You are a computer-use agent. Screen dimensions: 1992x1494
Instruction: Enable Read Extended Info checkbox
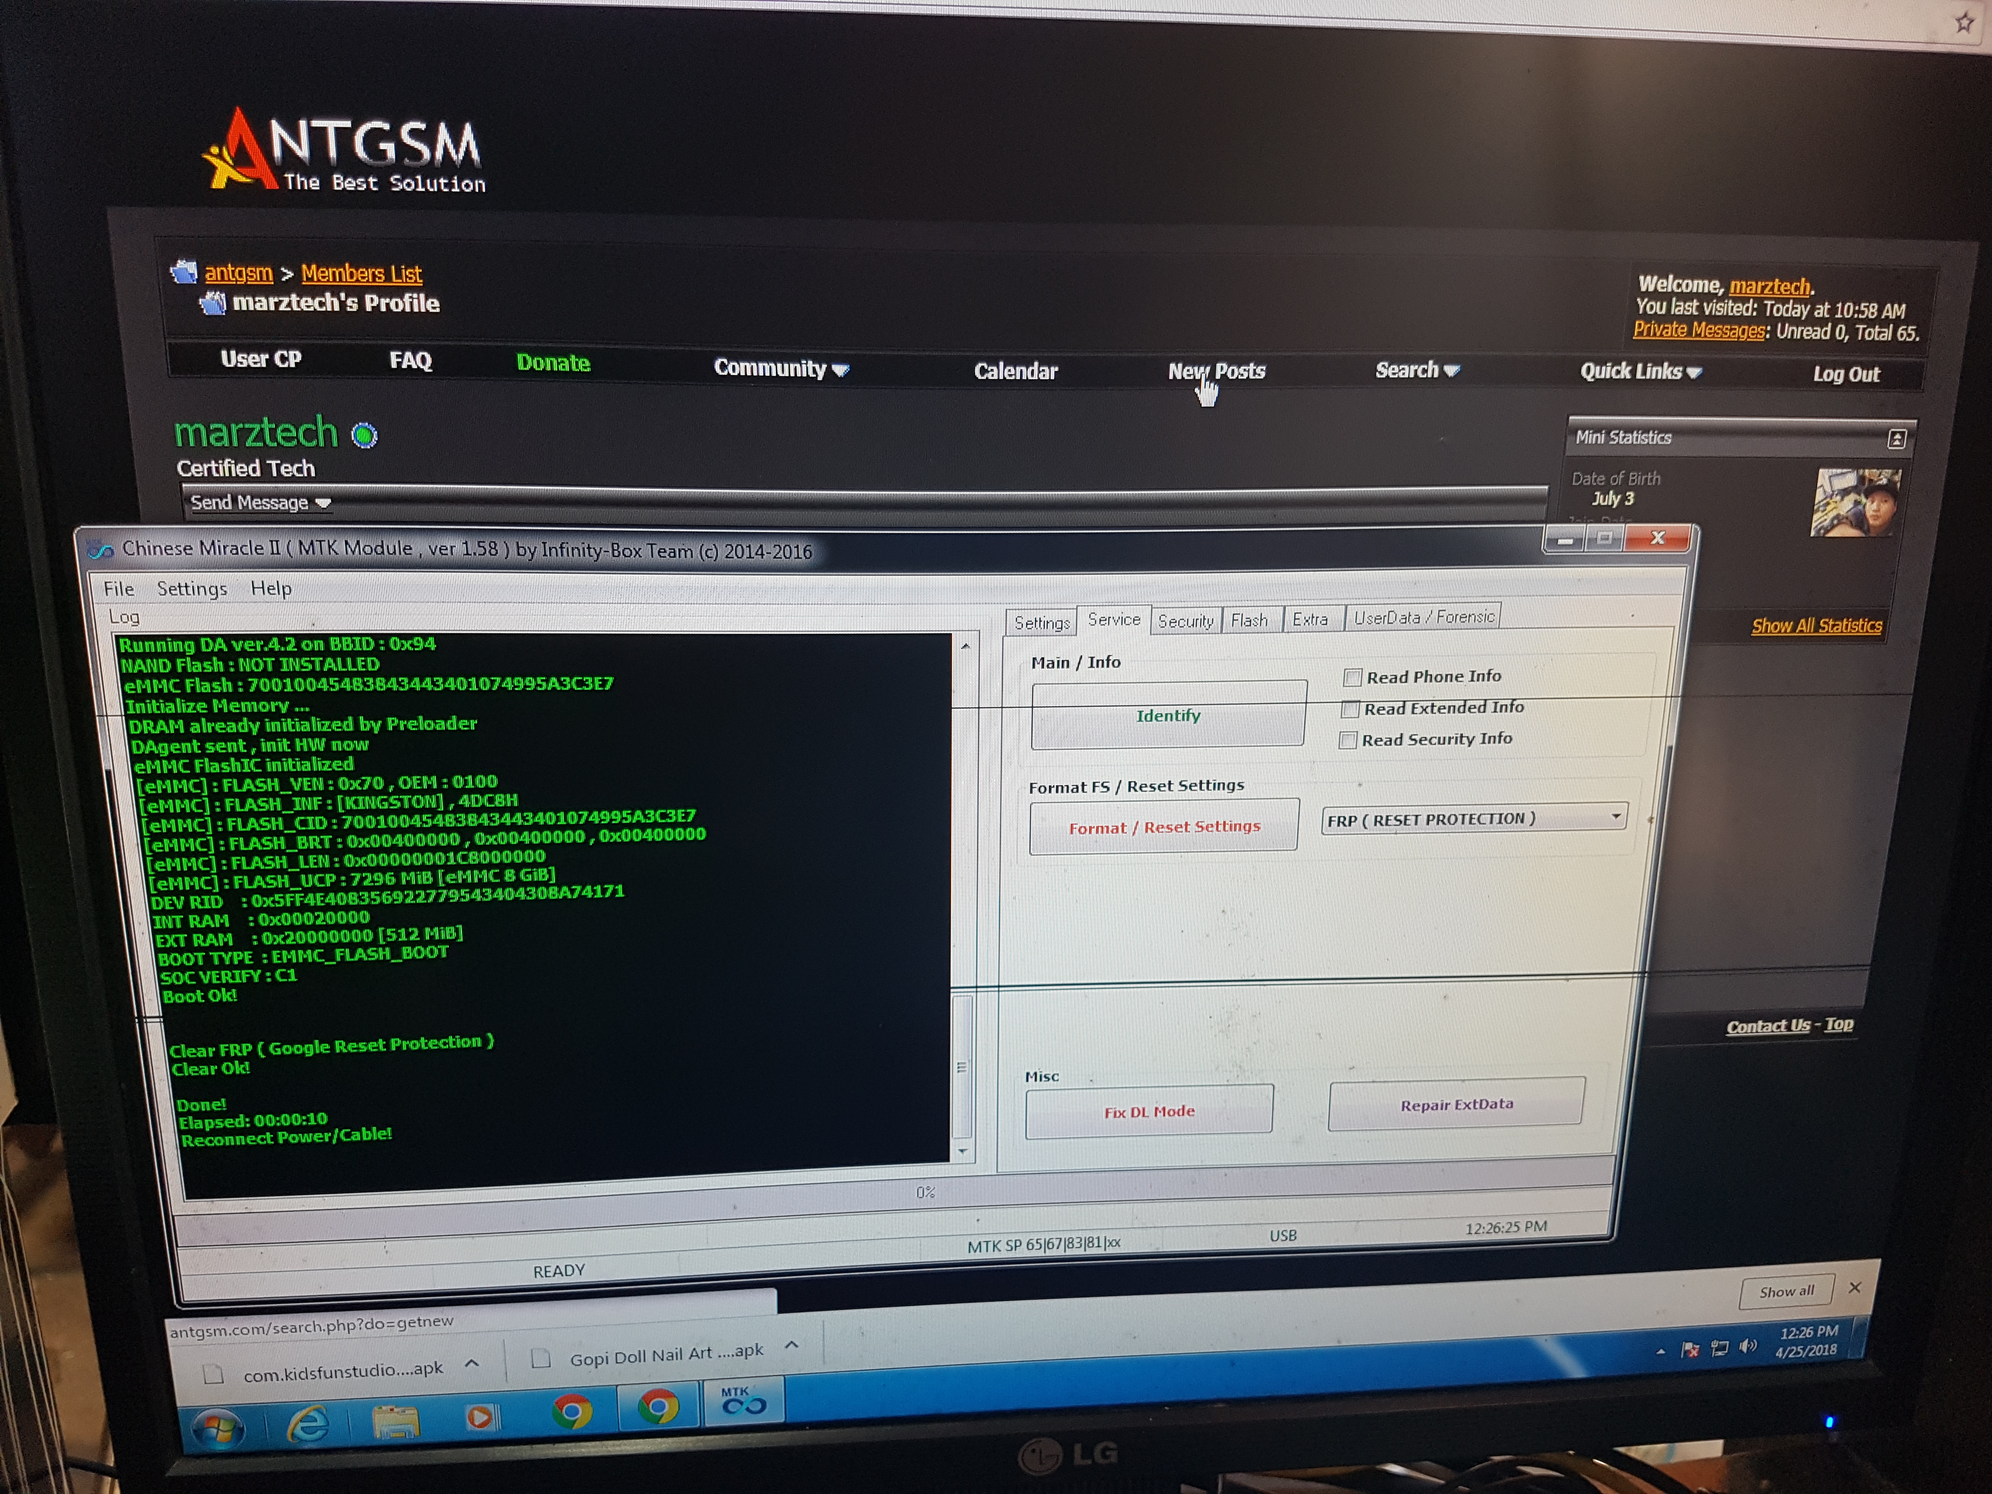point(1349,709)
